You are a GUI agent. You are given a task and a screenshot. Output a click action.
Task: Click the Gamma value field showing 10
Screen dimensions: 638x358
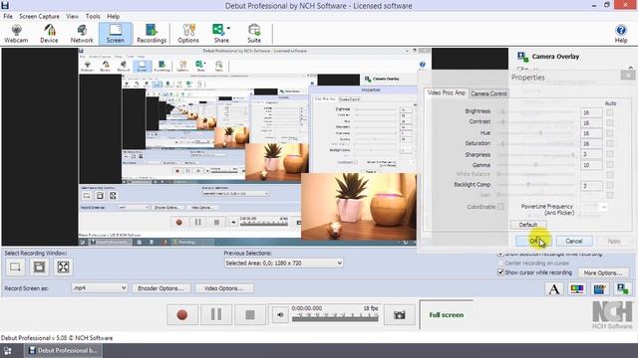591,165
